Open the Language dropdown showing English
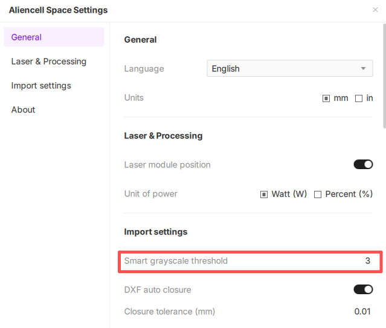This screenshot has height=328, width=386. coord(284,69)
